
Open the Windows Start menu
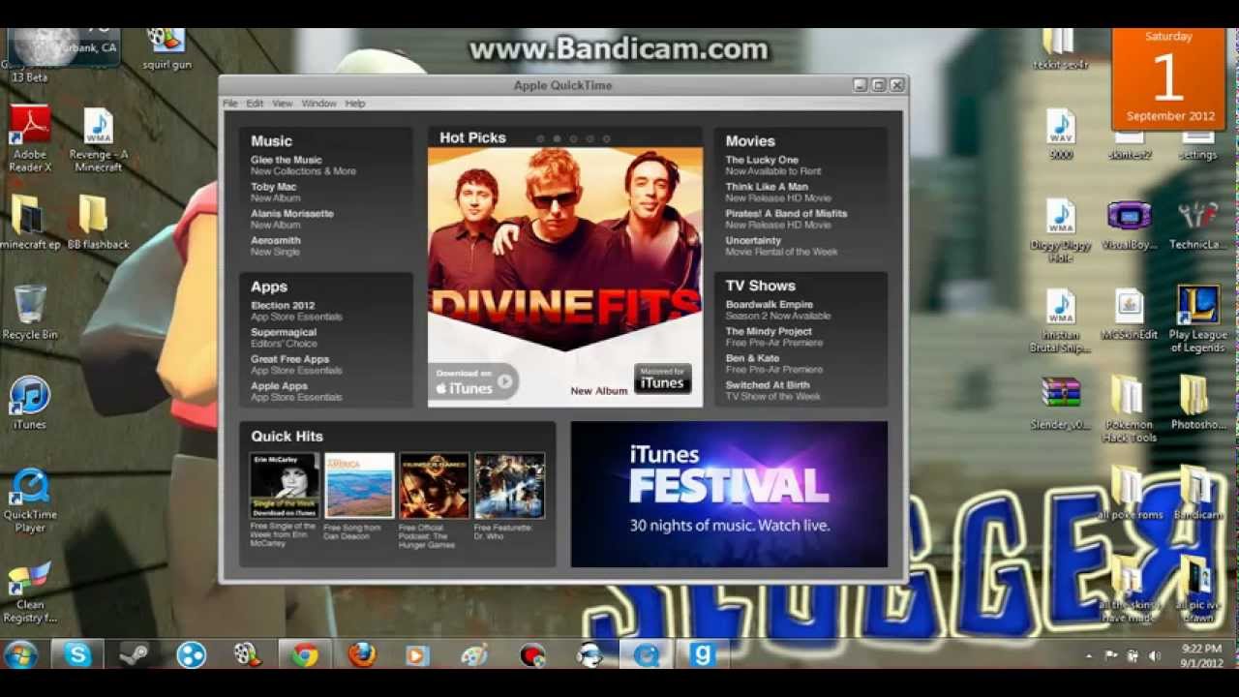(20, 655)
